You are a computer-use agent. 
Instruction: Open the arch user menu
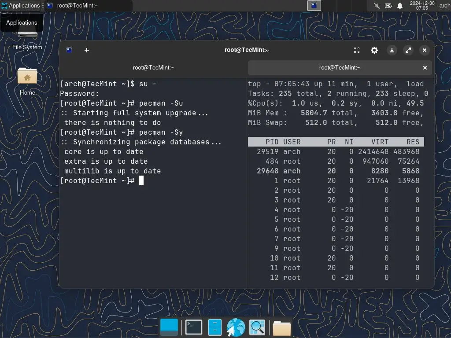[445, 5]
